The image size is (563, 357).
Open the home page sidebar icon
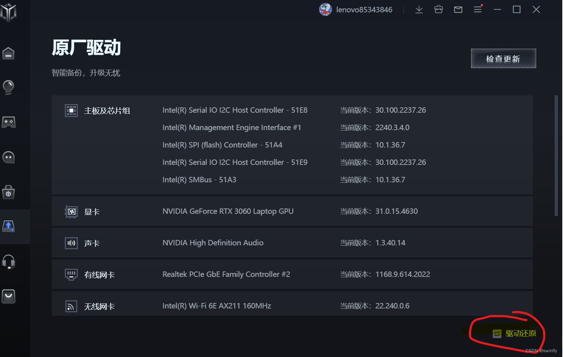[8, 54]
